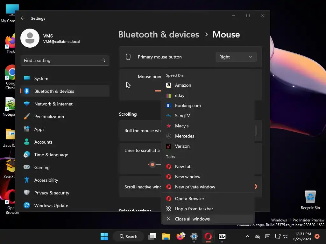Screen dimensions: 326x244
Task: Select Close all windows
Action: pos(208,219)
